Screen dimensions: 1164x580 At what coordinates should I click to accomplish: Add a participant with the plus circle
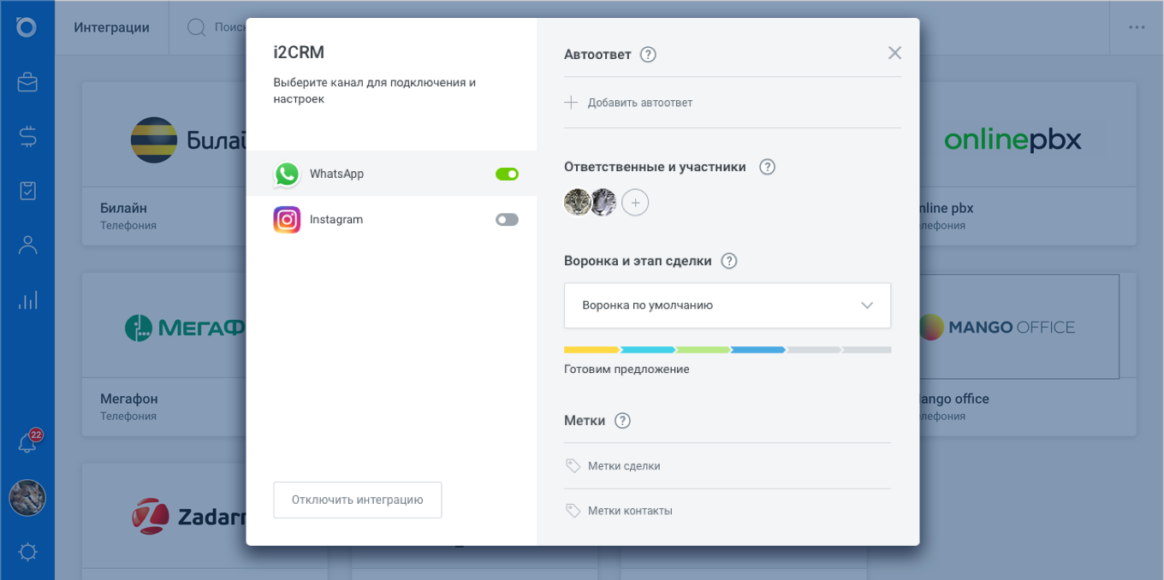(635, 203)
